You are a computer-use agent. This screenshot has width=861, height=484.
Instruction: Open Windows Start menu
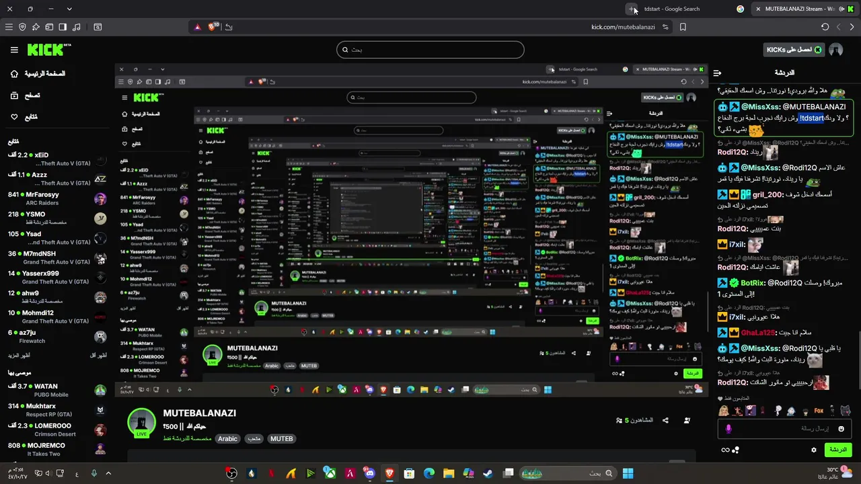click(x=628, y=473)
